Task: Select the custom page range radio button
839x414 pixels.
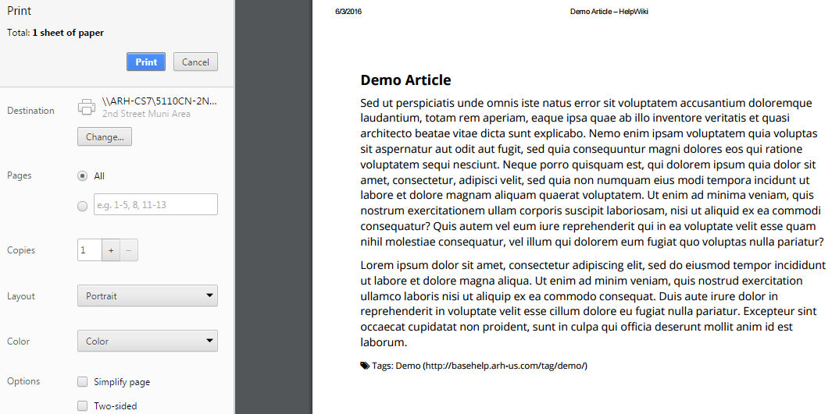Action: tap(82, 206)
